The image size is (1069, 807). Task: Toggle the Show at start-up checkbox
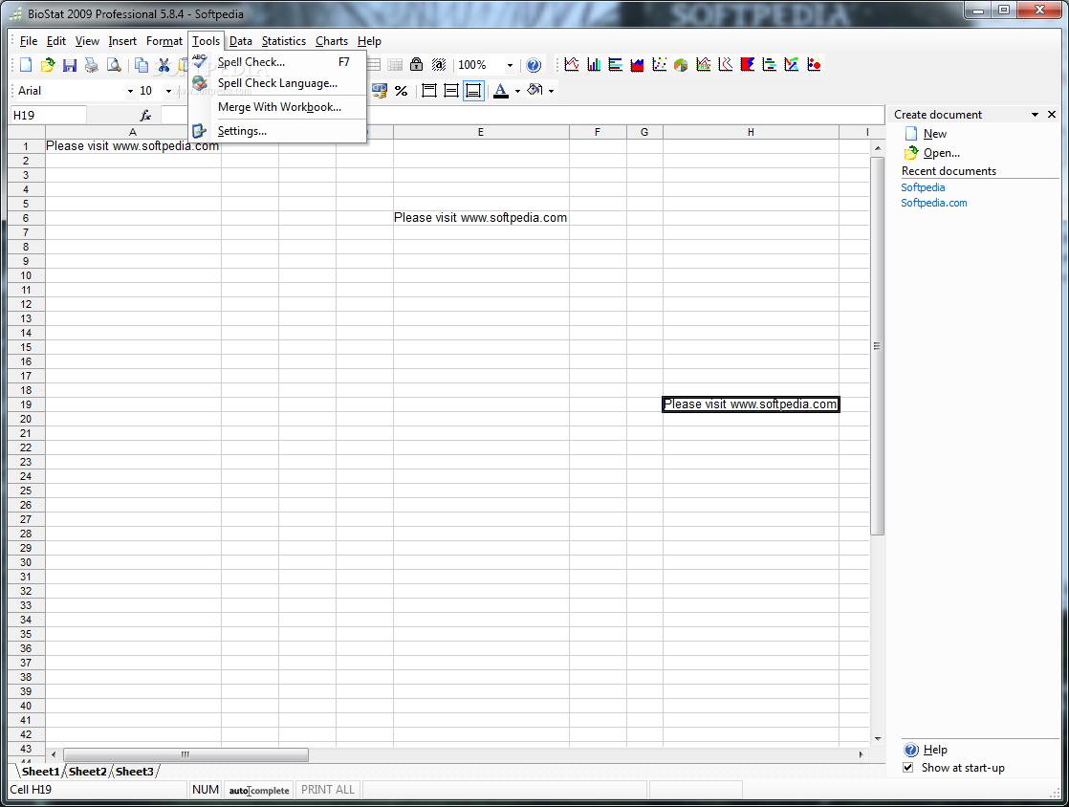point(908,768)
